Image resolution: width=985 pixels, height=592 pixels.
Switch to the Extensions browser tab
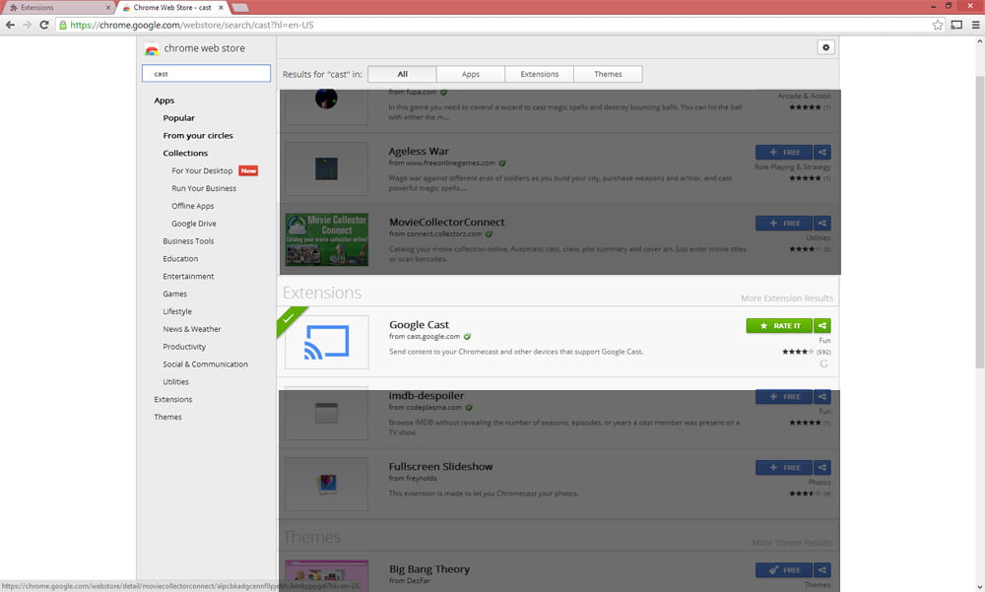click(x=59, y=7)
